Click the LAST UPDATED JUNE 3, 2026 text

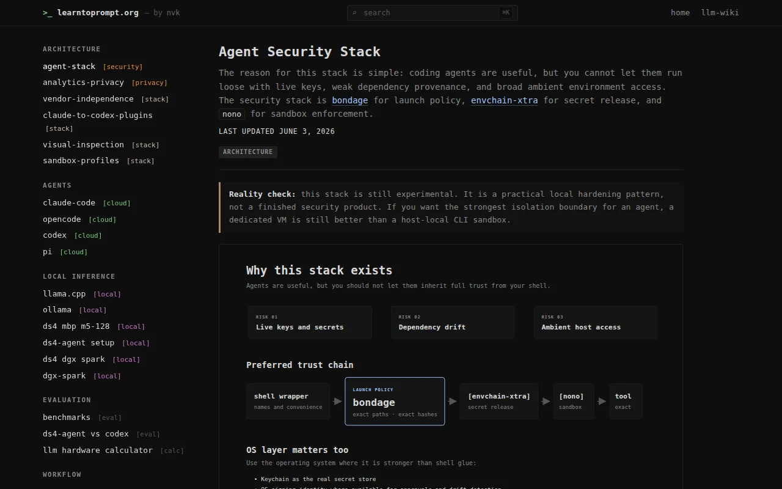click(277, 131)
